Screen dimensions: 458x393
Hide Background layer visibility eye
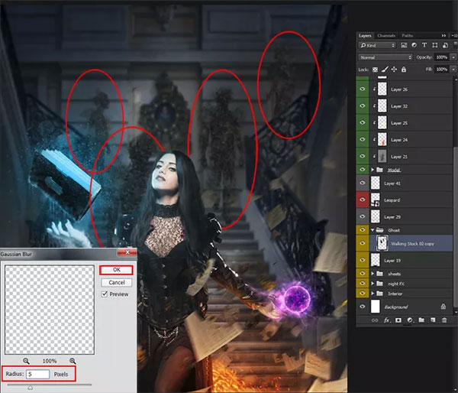point(363,307)
